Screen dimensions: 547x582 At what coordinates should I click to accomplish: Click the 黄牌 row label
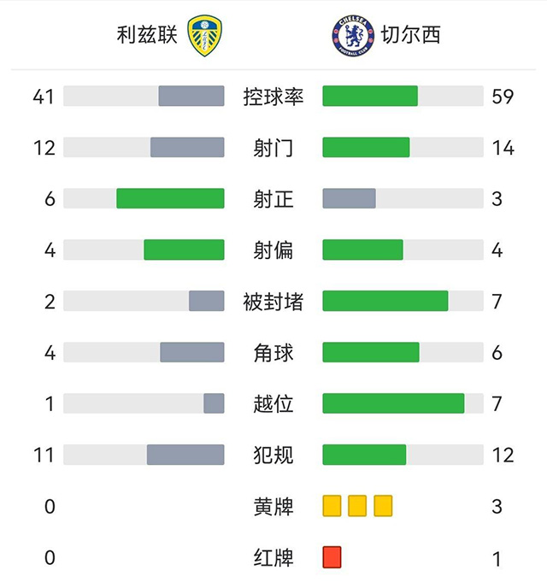pos(273,507)
